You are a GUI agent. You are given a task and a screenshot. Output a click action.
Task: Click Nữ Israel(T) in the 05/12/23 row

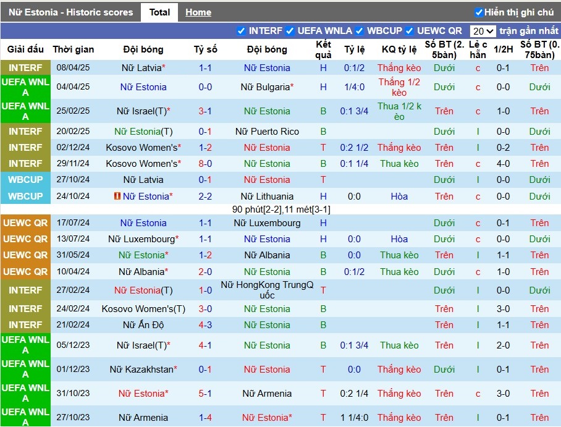[x=141, y=345]
